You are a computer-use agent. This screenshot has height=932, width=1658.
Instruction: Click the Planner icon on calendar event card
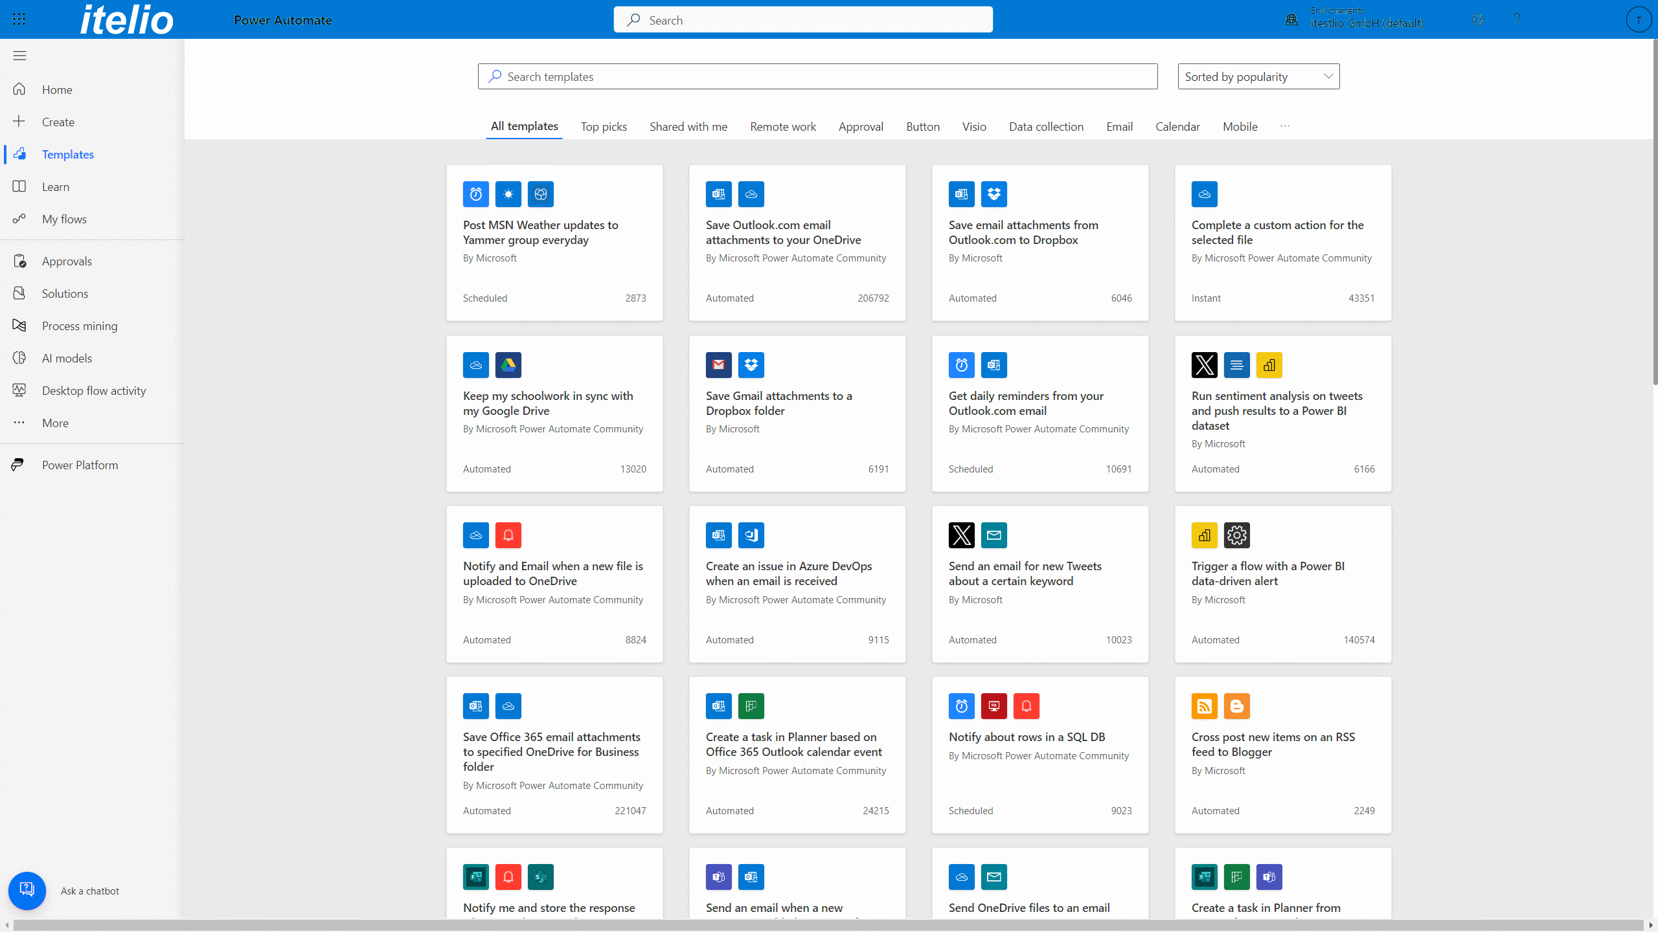click(751, 706)
